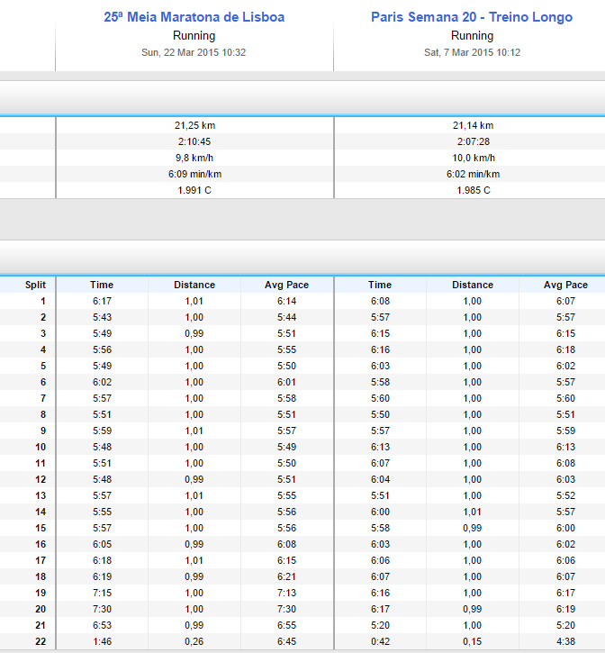This screenshot has width=605, height=653.
Task: Click Lisboa split 19 time 7:15
Action: (x=102, y=593)
